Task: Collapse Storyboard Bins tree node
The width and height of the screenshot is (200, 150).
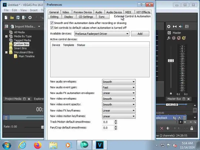Action: [6, 52]
